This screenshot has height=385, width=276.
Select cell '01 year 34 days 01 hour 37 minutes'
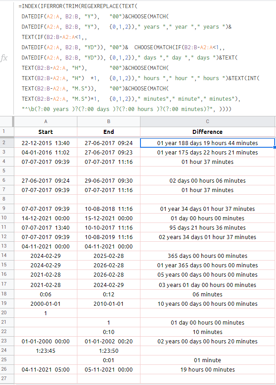pyautogui.click(x=208, y=209)
